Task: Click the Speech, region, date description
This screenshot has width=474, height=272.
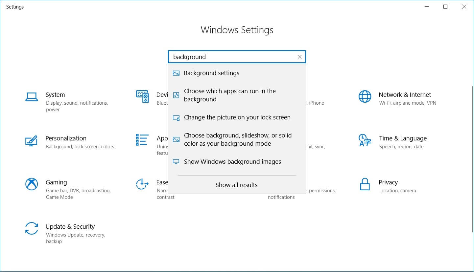Action: (401, 147)
